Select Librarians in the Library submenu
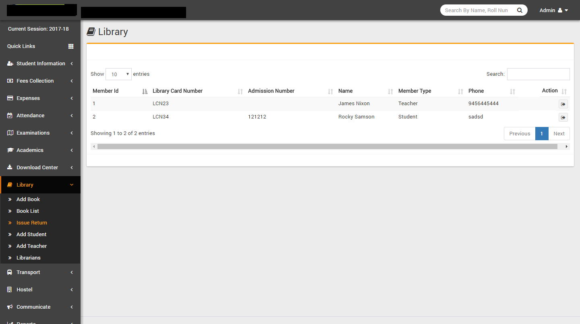 click(x=29, y=258)
